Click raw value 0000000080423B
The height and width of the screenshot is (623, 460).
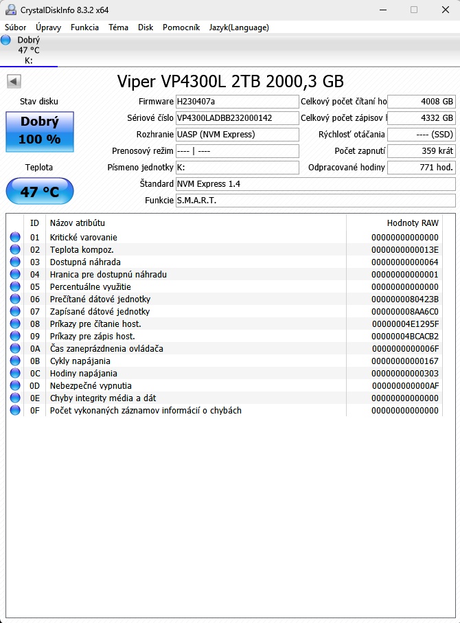[x=405, y=299]
